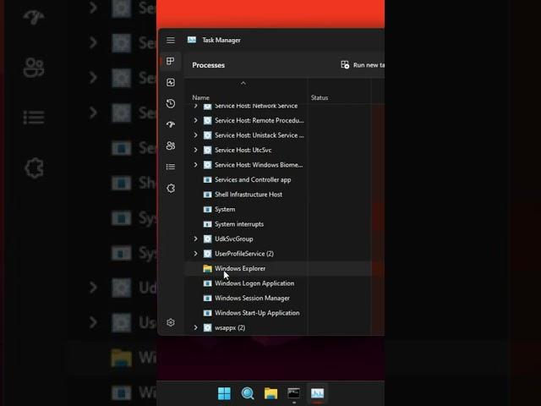Click the gear icon beside wsappx (2)
This screenshot has height=406, width=541.
pyautogui.click(x=207, y=327)
